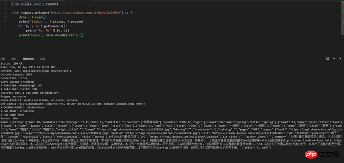The width and height of the screenshot is (344, 163).
Task: Click the 'Connection: close' output line
Action: tap(14, 78)
